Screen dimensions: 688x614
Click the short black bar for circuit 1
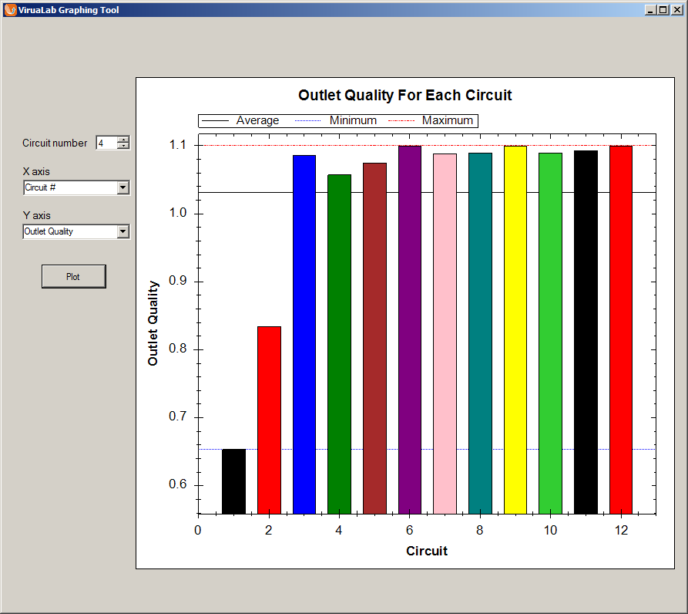(233, 481)
